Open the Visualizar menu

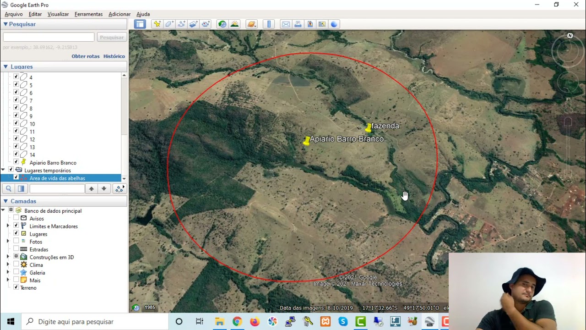coord(58,14)
